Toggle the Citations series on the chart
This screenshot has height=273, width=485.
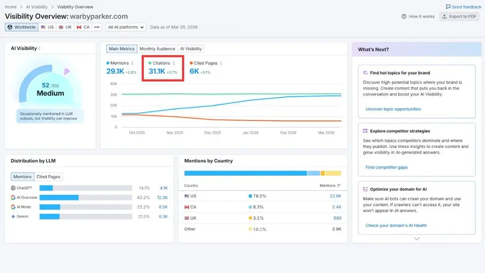[x=159, y=63]
